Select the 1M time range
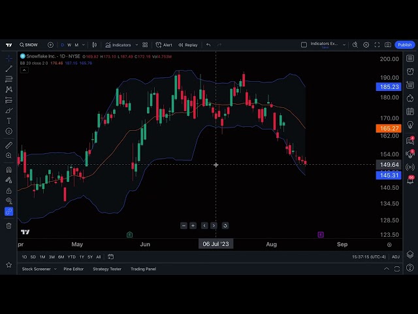Image resolution: width=418 pixels, height=314 pixels. coord(42,257)
